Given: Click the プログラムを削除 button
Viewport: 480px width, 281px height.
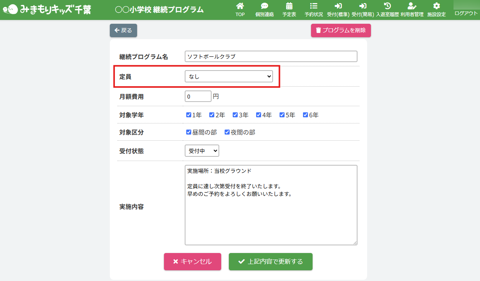Looking at the screenshot, I should pyautogui.click(x=341, y=30).
